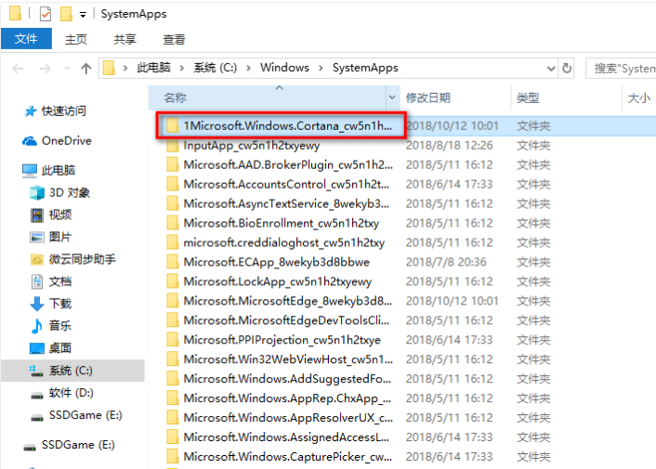Open 微云同步助手 in sidebar
Screen dimensions: 656x469
coord(73,259)
